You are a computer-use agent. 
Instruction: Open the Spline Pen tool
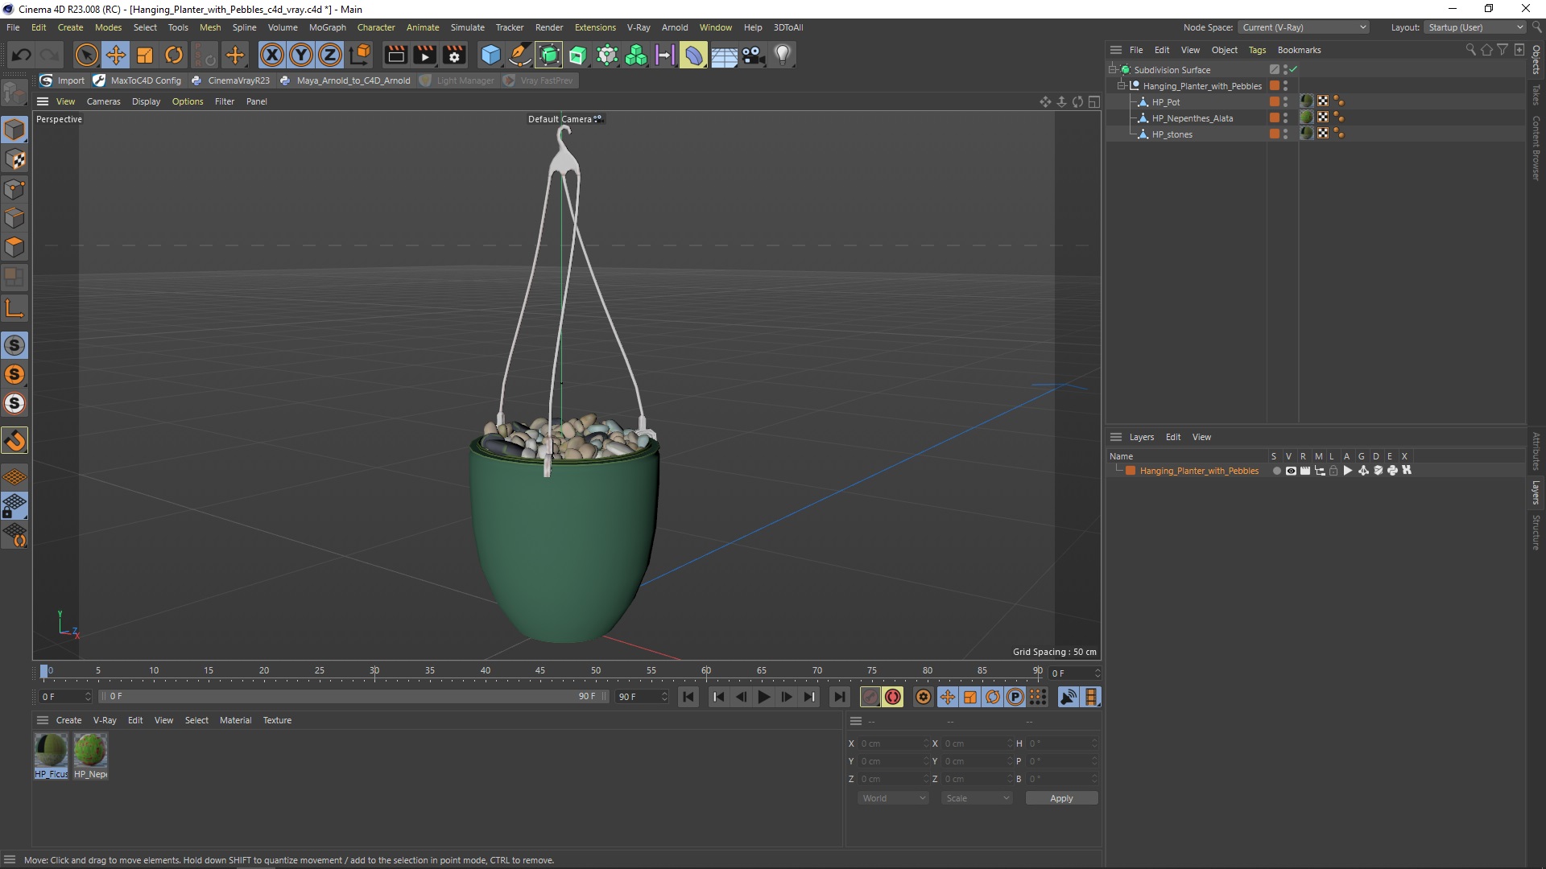coord(520,55)
